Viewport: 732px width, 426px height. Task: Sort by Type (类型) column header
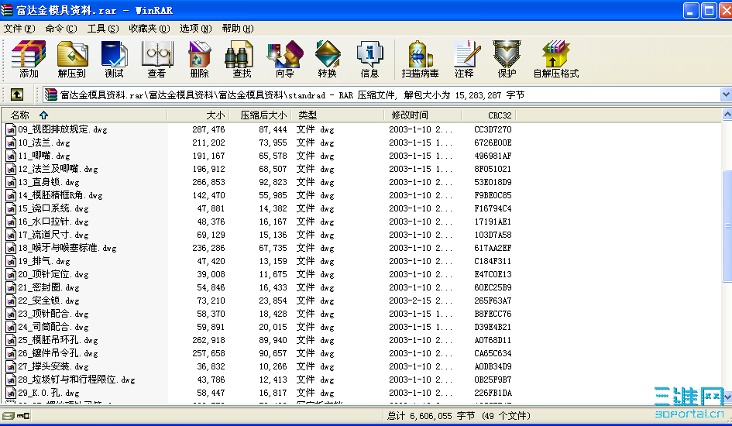pyautogui.click(x=338, y=115)
